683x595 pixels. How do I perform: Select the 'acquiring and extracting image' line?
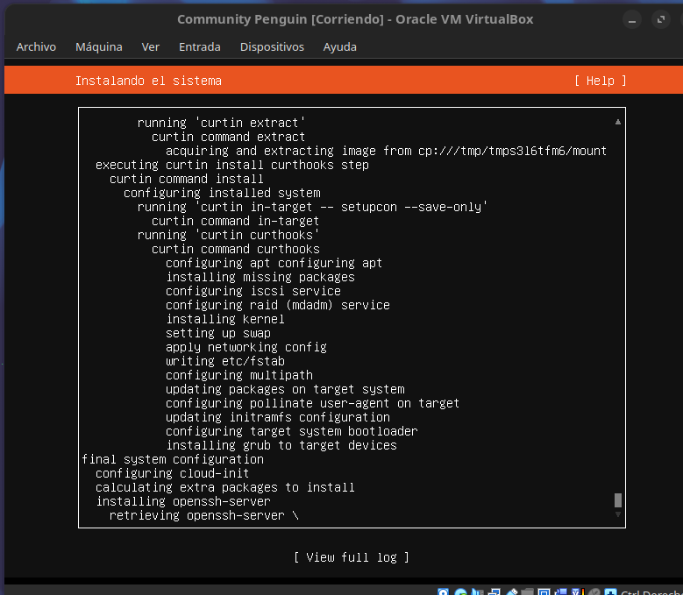(386, 151)
